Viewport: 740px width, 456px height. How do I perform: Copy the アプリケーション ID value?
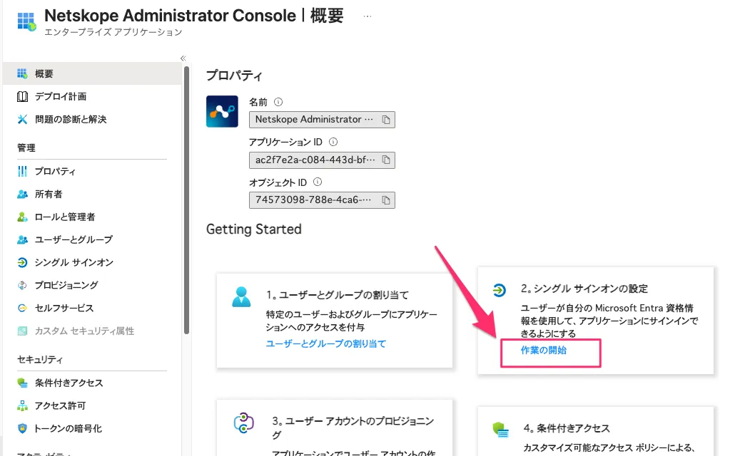coord(386,160)
